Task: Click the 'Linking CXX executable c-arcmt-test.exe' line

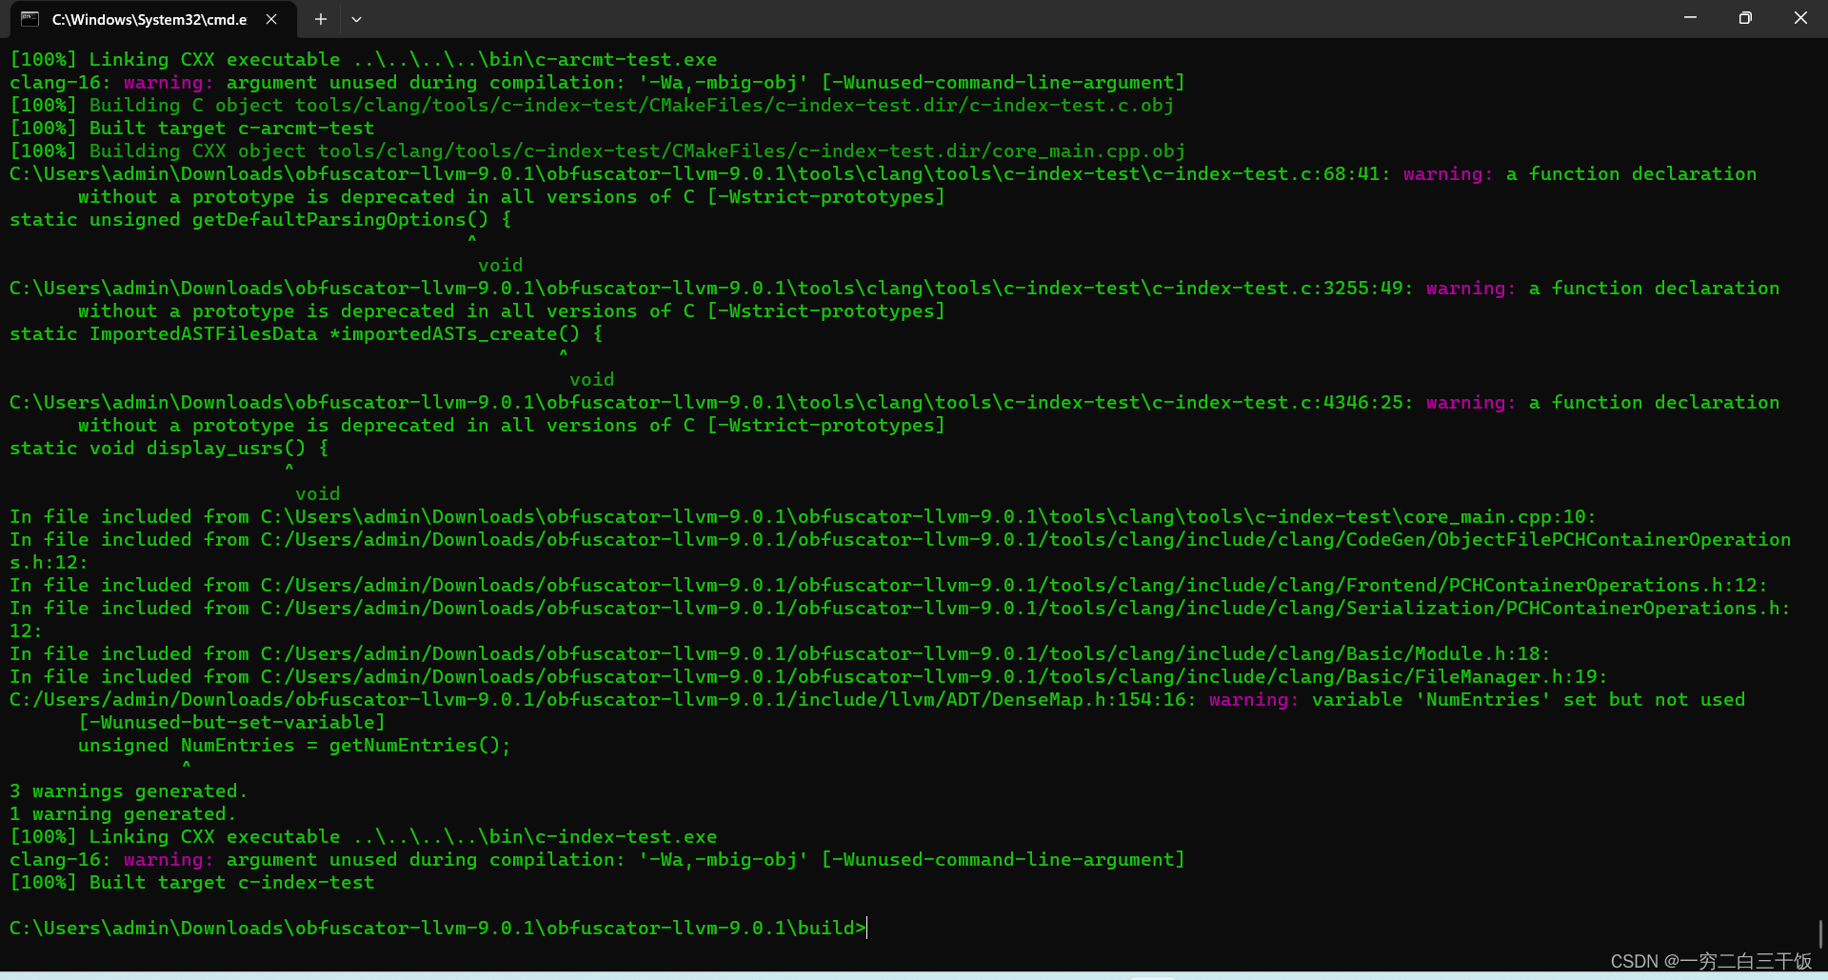Action: click(362, 59)
